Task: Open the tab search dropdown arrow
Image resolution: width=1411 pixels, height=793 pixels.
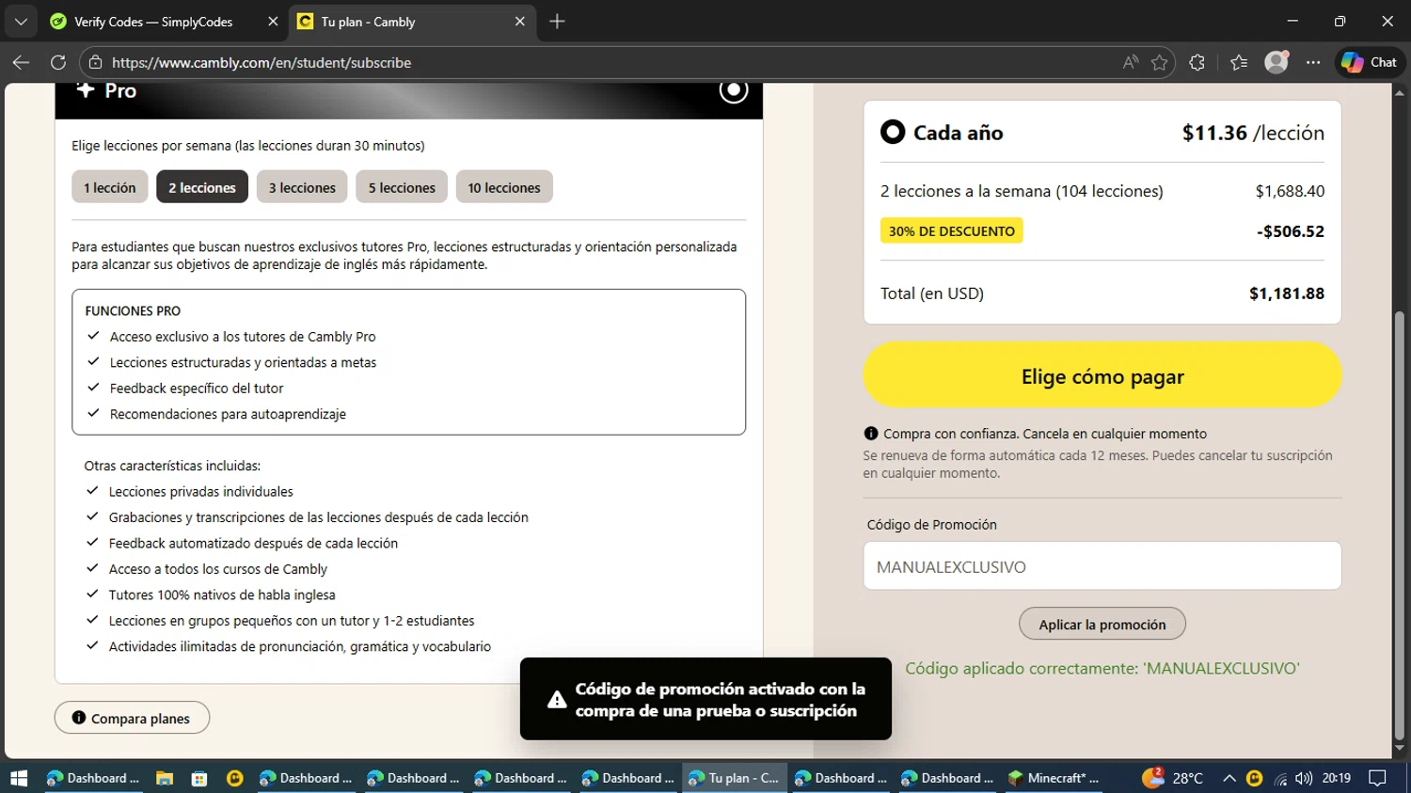Action: point(21,22)
